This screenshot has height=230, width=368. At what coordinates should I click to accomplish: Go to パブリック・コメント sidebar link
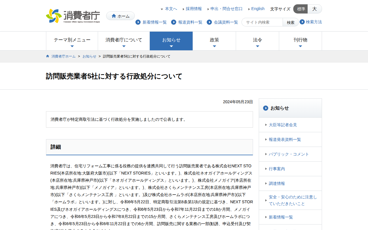[x=289, y=154]
